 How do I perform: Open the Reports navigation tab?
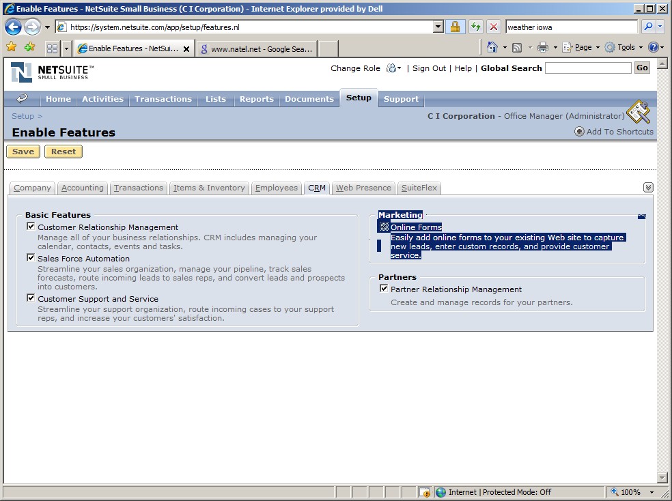[x=257, y=99]
